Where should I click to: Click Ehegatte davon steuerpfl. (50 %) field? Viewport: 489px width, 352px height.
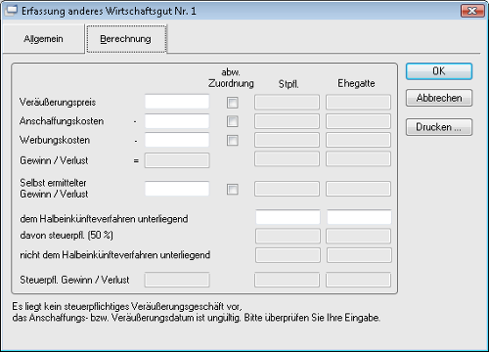[x=358, y=236]
